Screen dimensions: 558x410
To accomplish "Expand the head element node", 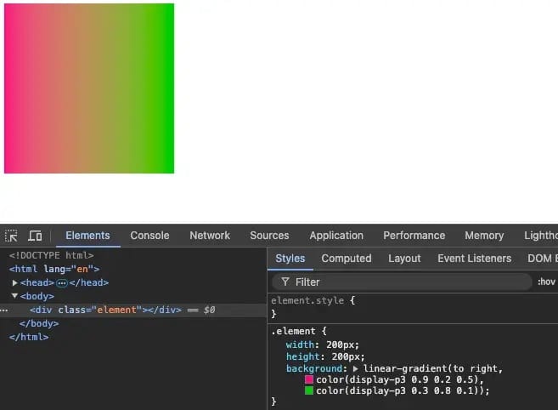I will point(15,282).
